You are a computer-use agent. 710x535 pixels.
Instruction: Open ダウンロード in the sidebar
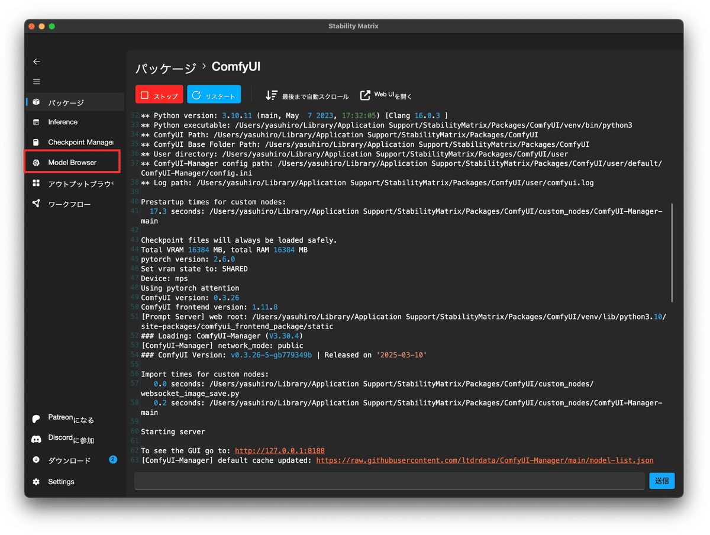click(74, 460)
